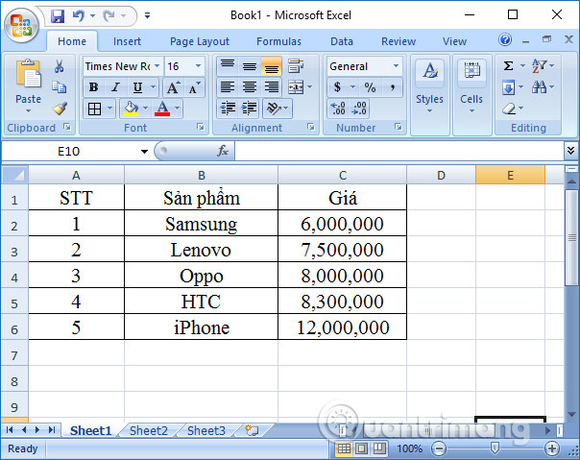Toggle Bold formatting
The width and height of the screenshot is (580, 460).
(93, 87)
